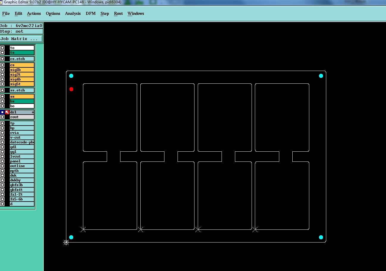The height and width of the screenshot is (271, 386).
Task: Toggle display checkbox for layer rout
Action: [2, 117]
